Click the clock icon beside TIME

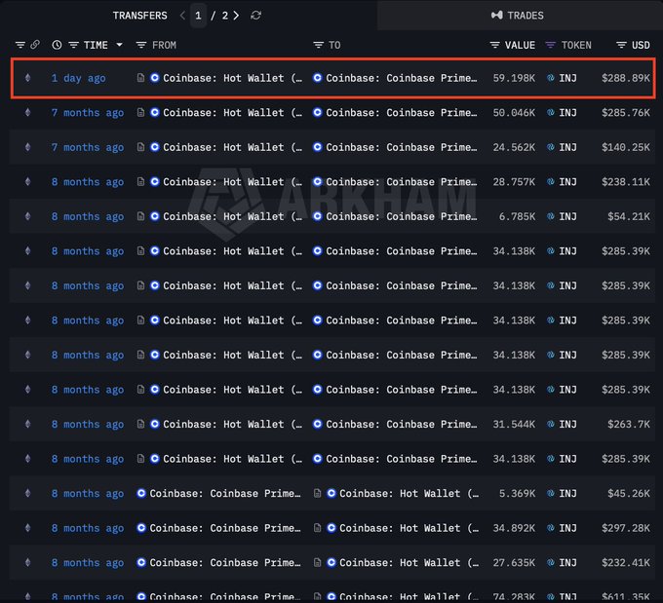coord(57,45)
